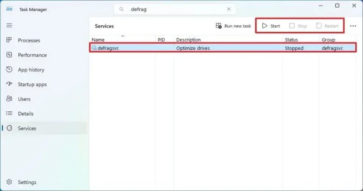Open the hamburger navigation menu
This screenshot has height=191, width=363.
pos(9,25)
